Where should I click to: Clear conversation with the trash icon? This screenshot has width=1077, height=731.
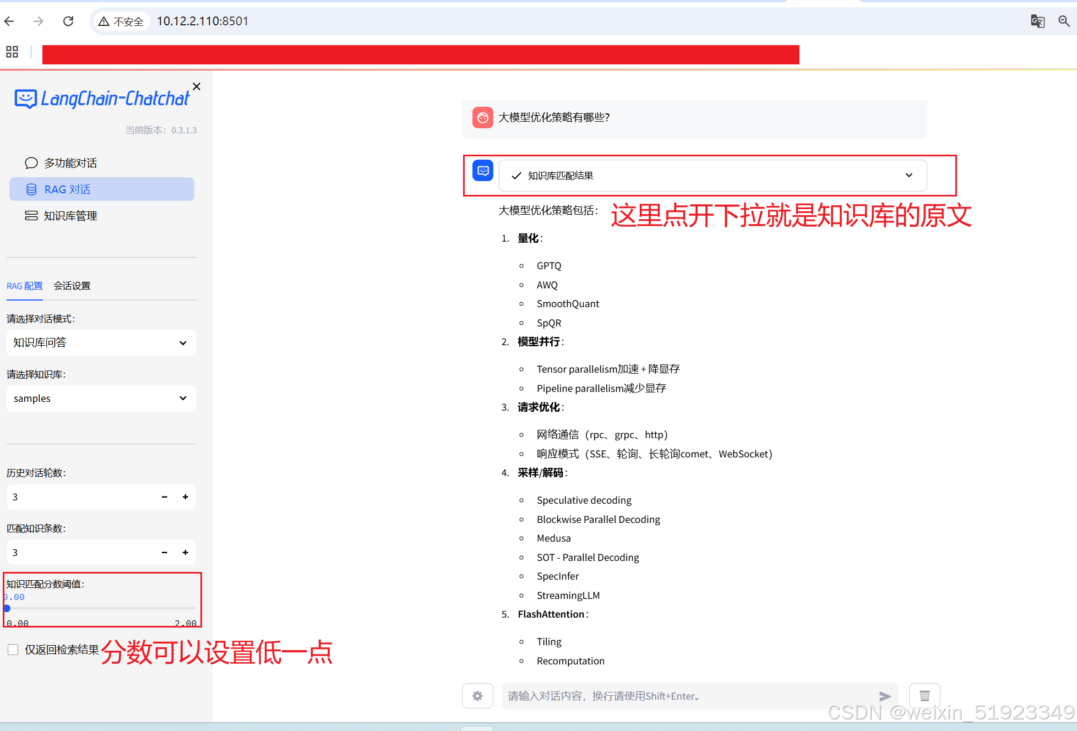click(x=924, y=696)
